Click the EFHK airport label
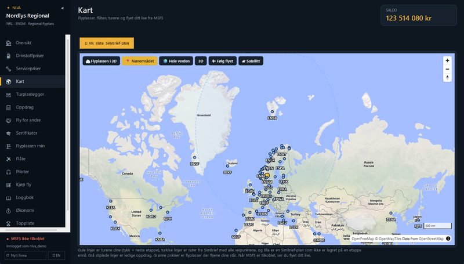Image resolution: width=464 pixels, height=264 pixels. [284, 182]
